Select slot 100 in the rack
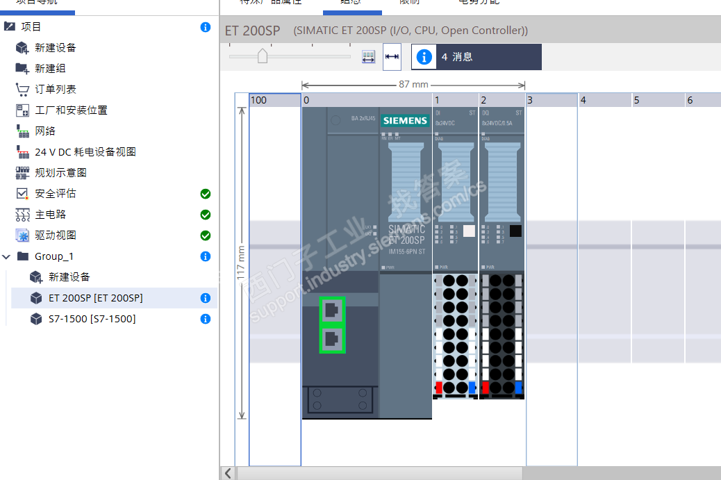The width and height of the screenshot is (721, 480). 275,281
